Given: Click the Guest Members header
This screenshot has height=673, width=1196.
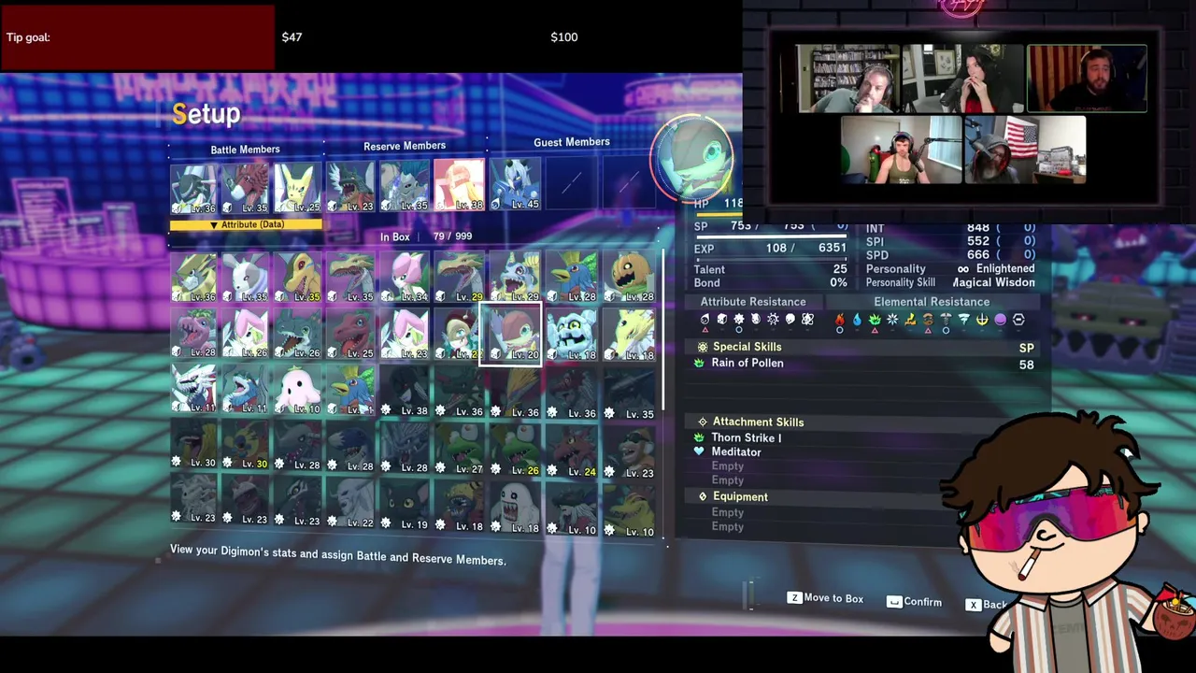Looking at the screenshot, I should (x=572, y=142).
